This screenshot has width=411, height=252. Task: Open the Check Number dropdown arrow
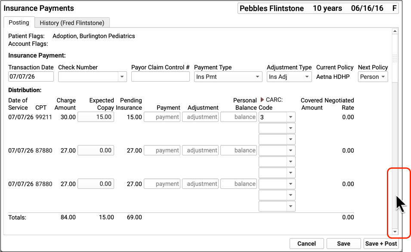[122, 76]
